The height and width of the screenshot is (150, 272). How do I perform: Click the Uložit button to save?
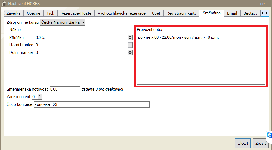[243, 143]
